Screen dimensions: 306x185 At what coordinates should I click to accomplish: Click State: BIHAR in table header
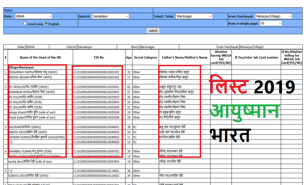(26, 47)
